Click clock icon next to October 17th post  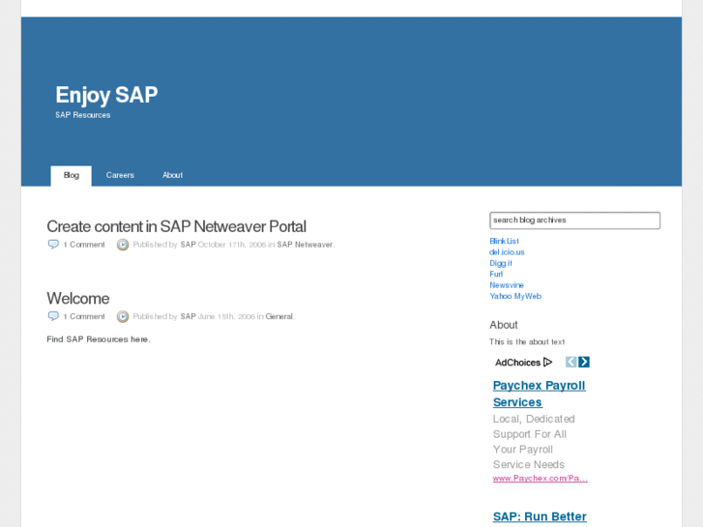123,245
